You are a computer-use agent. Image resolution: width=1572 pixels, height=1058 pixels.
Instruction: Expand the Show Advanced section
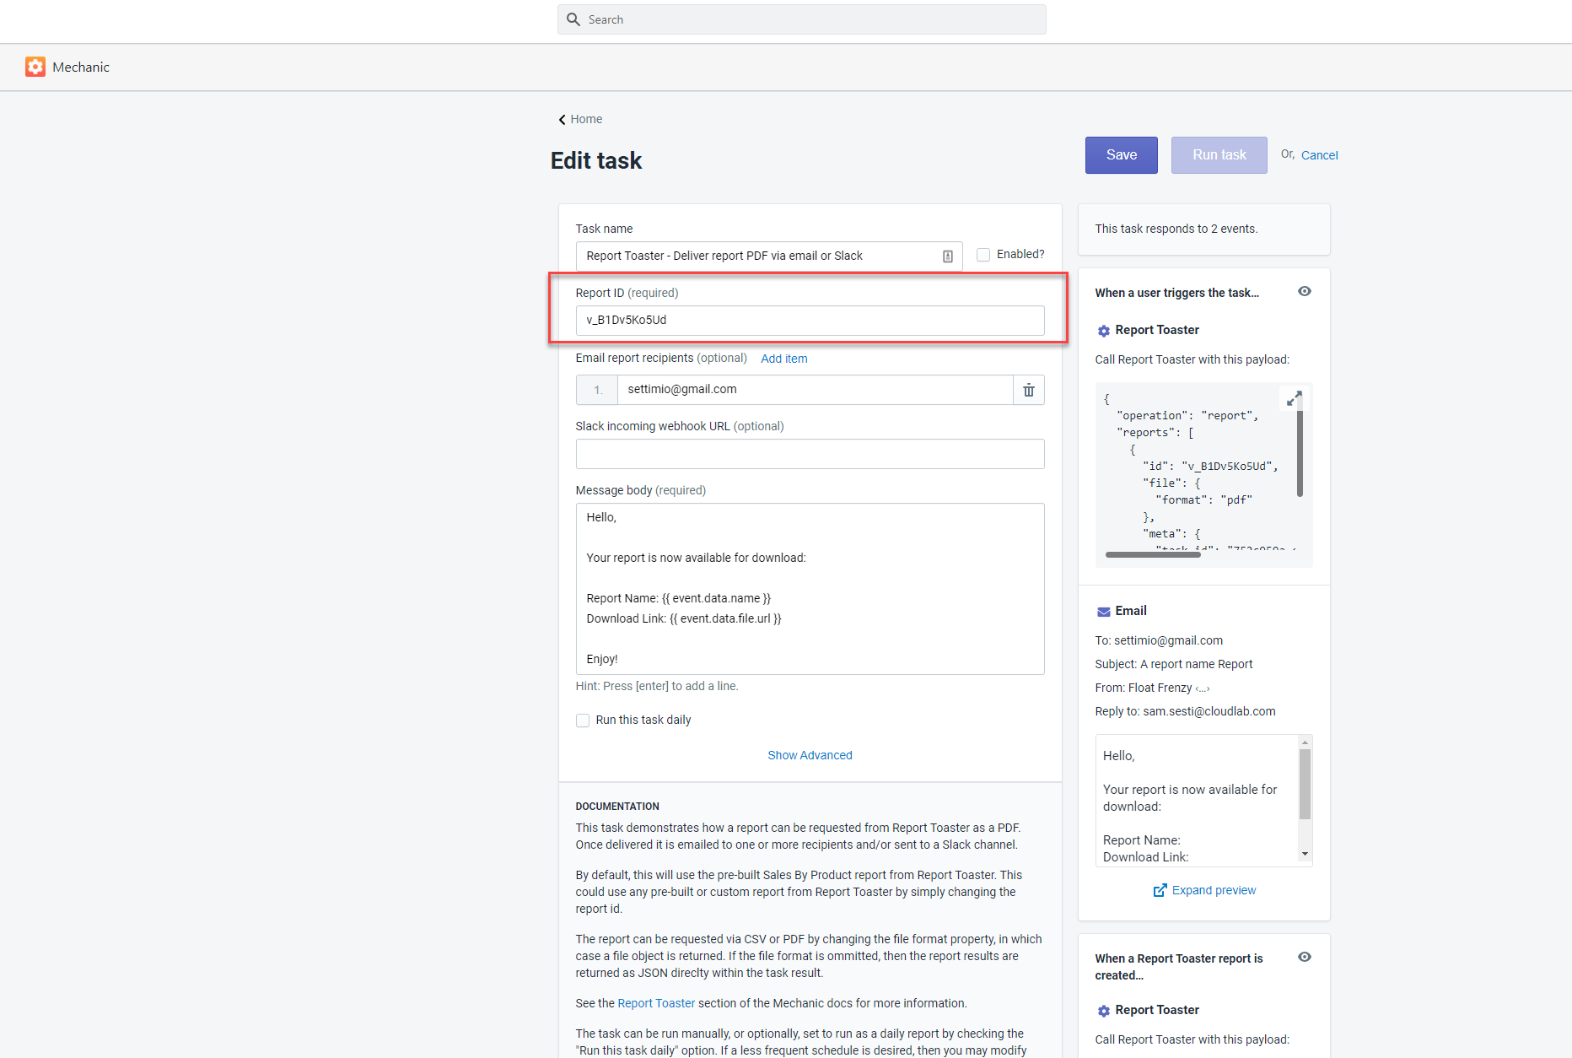[810, 755]
